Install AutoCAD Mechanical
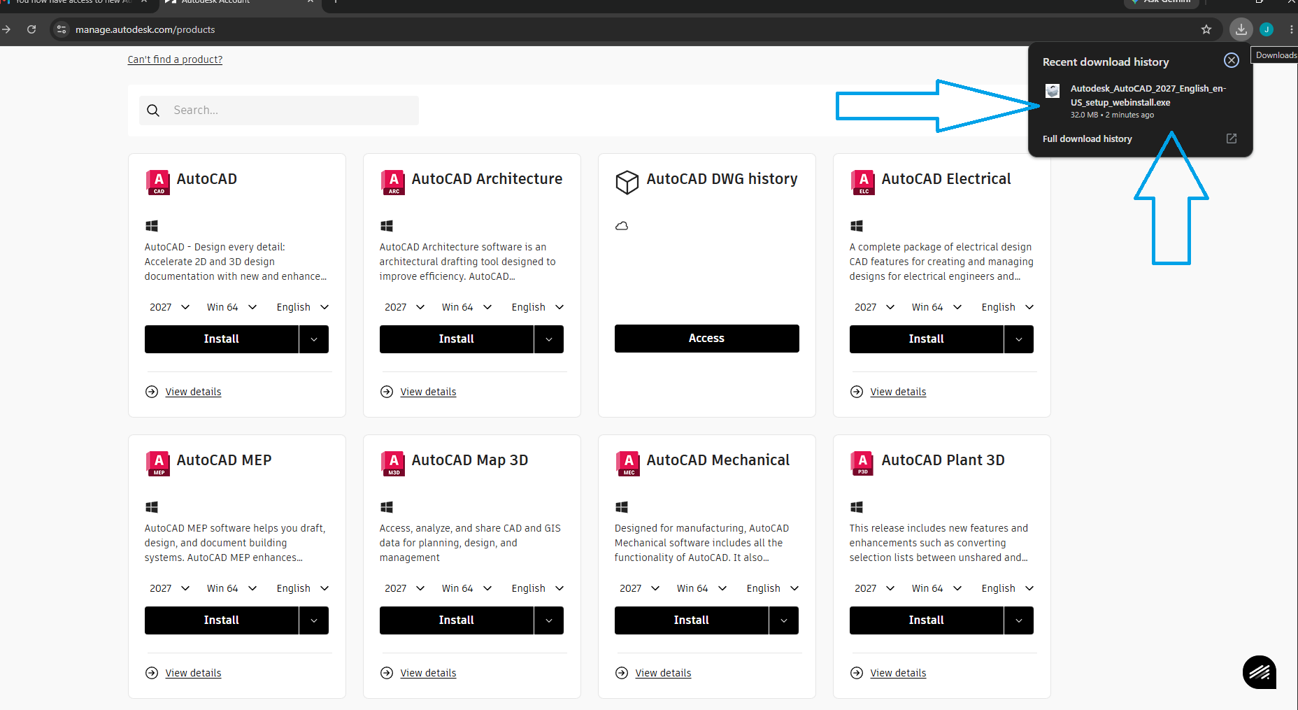The height and width of the screenshot is (710, 1298). click(692, 620)
